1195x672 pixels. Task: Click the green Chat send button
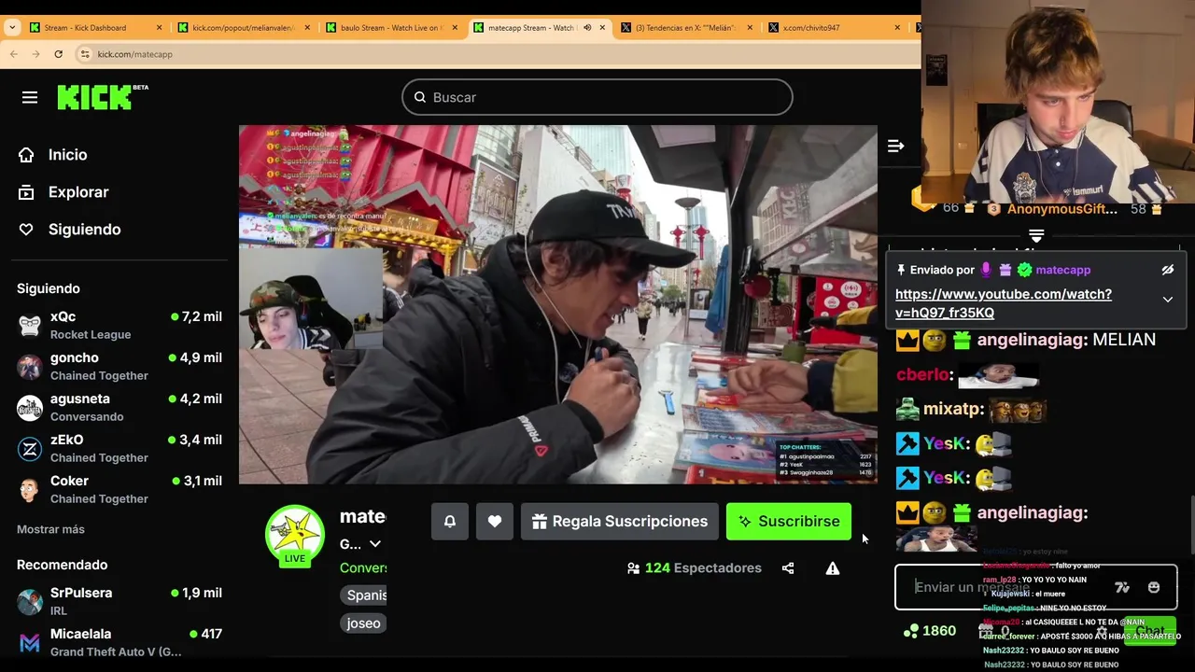1150,632
